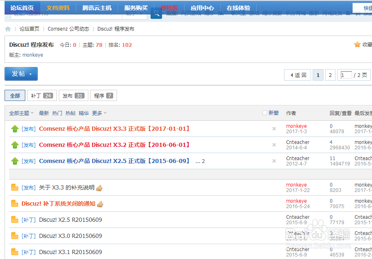The image size is (372, 259).
Task: Click the 作者 column header
Action: [x=291, y=113]
